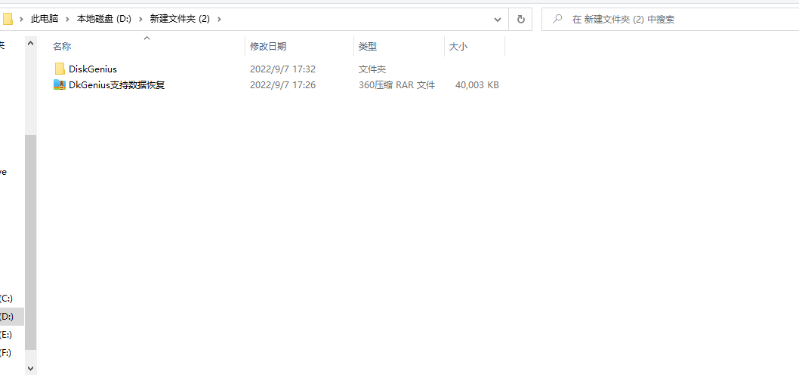Click the folder icon in the address bar
Viewport: 799px width, 383px height.
(8, 19)
